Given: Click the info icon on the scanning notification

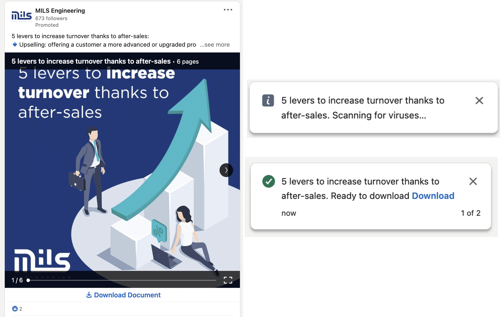Looking at the screenshot, I should click(x=267, y=101).
